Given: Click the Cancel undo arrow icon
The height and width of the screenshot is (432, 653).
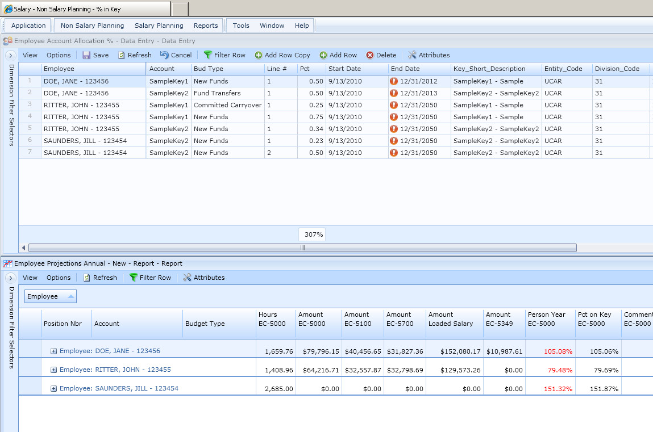Looking at the screenshot, I should point(164,55).
